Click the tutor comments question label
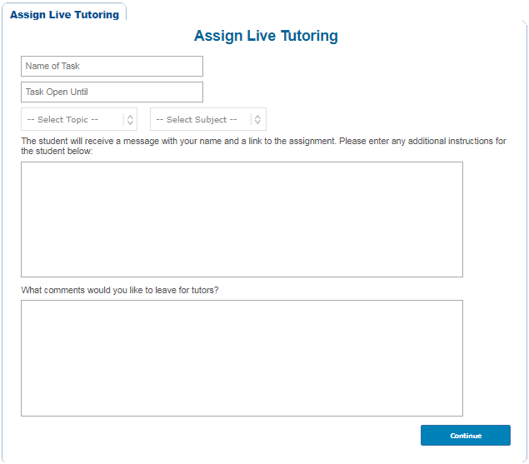 [120, 290]
